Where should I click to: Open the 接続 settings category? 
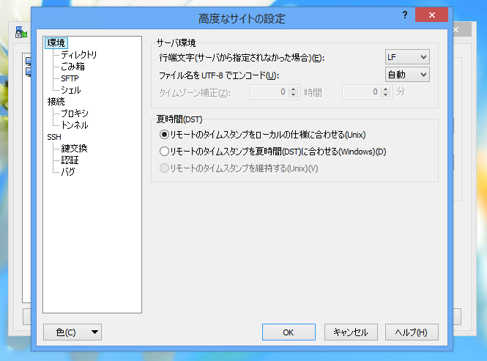[x=56, y=102]
